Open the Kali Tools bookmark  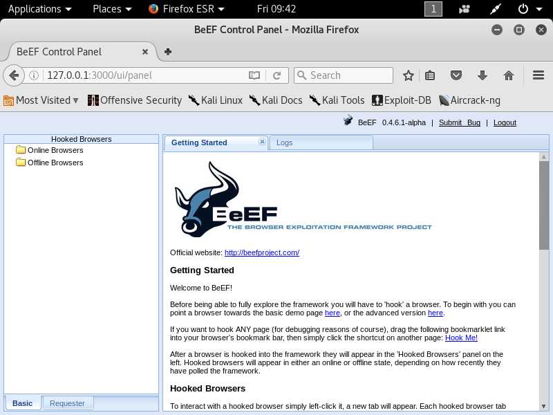[337, 100]
